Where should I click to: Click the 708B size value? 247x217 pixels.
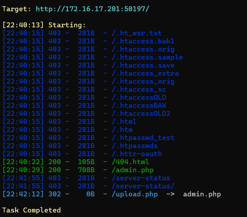(x=86, y=170)
